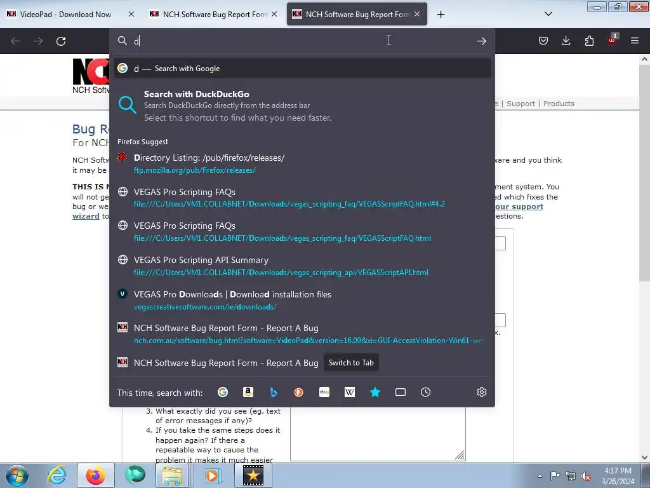Search history with the clock icon
Screen dimensions: 650x488
pyautogui.click(x=426, y=392)
